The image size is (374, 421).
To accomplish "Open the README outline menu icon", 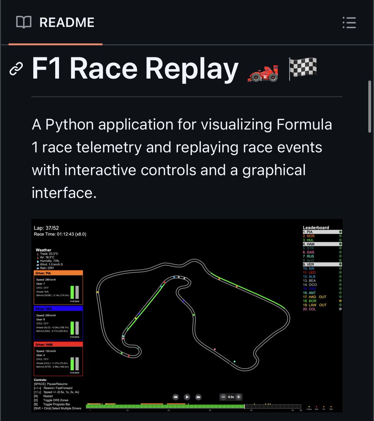I will tap(349, 22).
